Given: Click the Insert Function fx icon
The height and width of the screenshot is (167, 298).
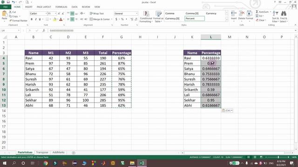Looking at the screenshot, I should [44, 31].
